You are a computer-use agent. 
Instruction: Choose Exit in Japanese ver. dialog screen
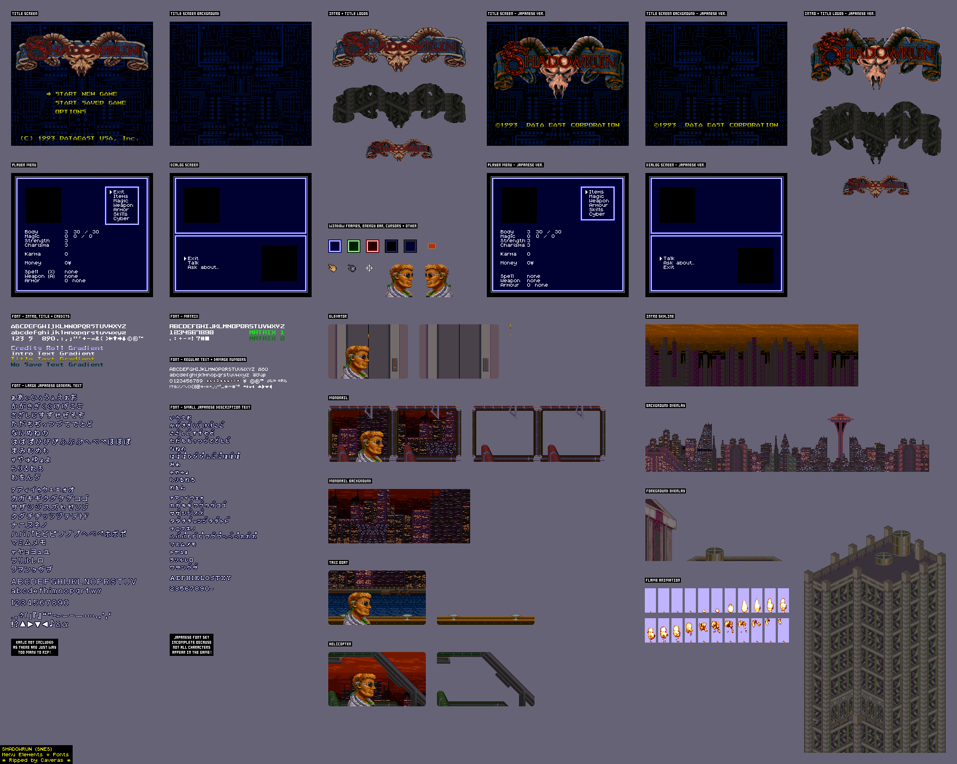pyautogui.click(x=669, y=267)
